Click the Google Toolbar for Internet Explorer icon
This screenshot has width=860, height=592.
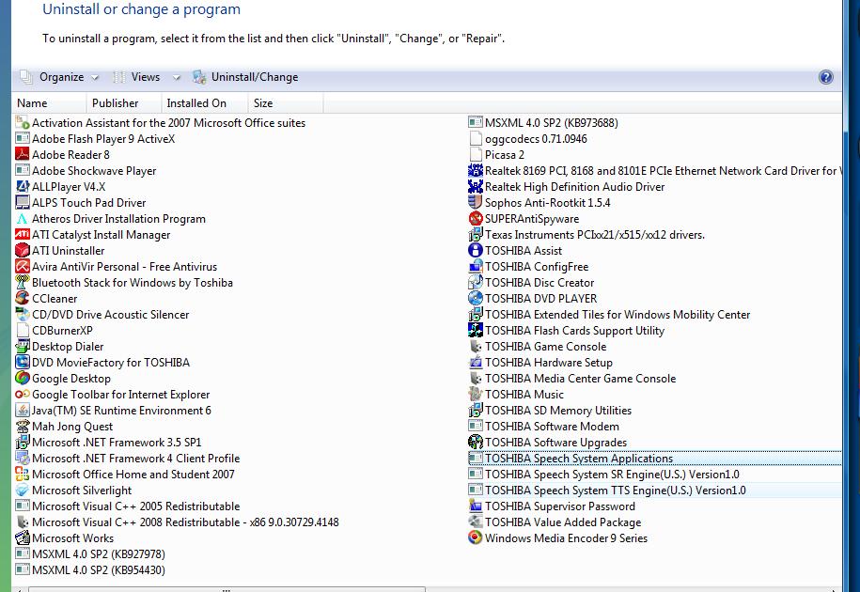pos(22,394)
